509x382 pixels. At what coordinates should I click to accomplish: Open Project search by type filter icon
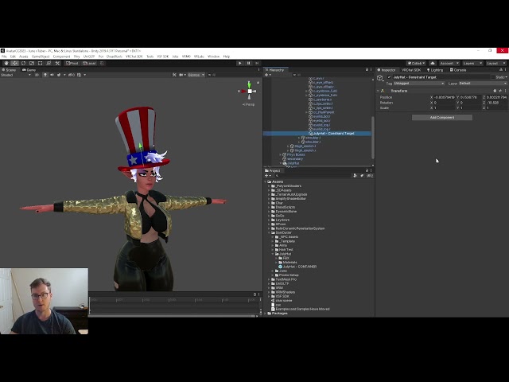[356, 176]
